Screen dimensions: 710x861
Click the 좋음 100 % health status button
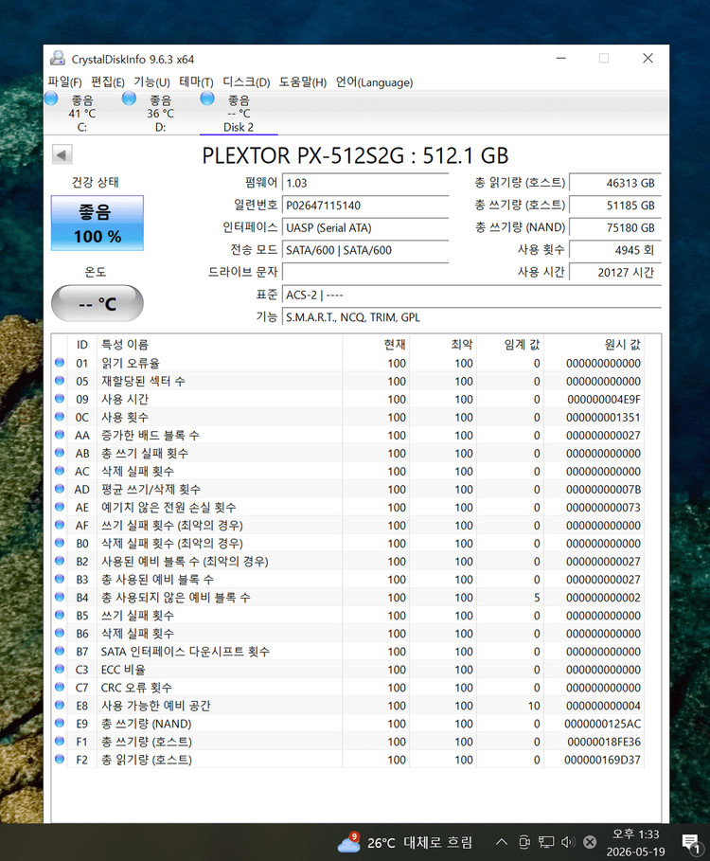(x=98, y=223)
